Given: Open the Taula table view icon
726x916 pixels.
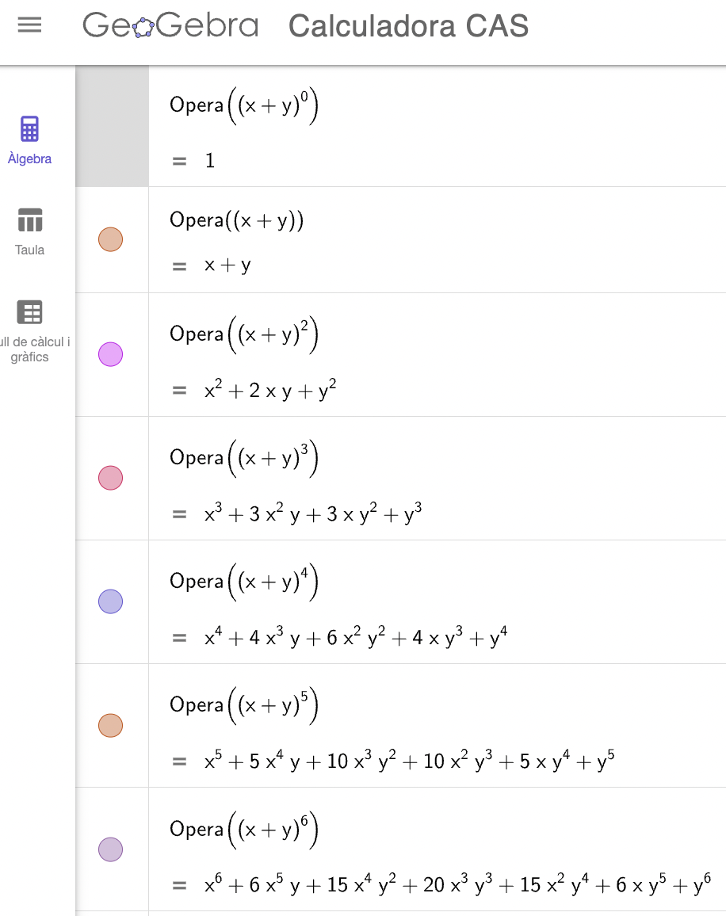Looking at the screenshot, I should [30, 220].
